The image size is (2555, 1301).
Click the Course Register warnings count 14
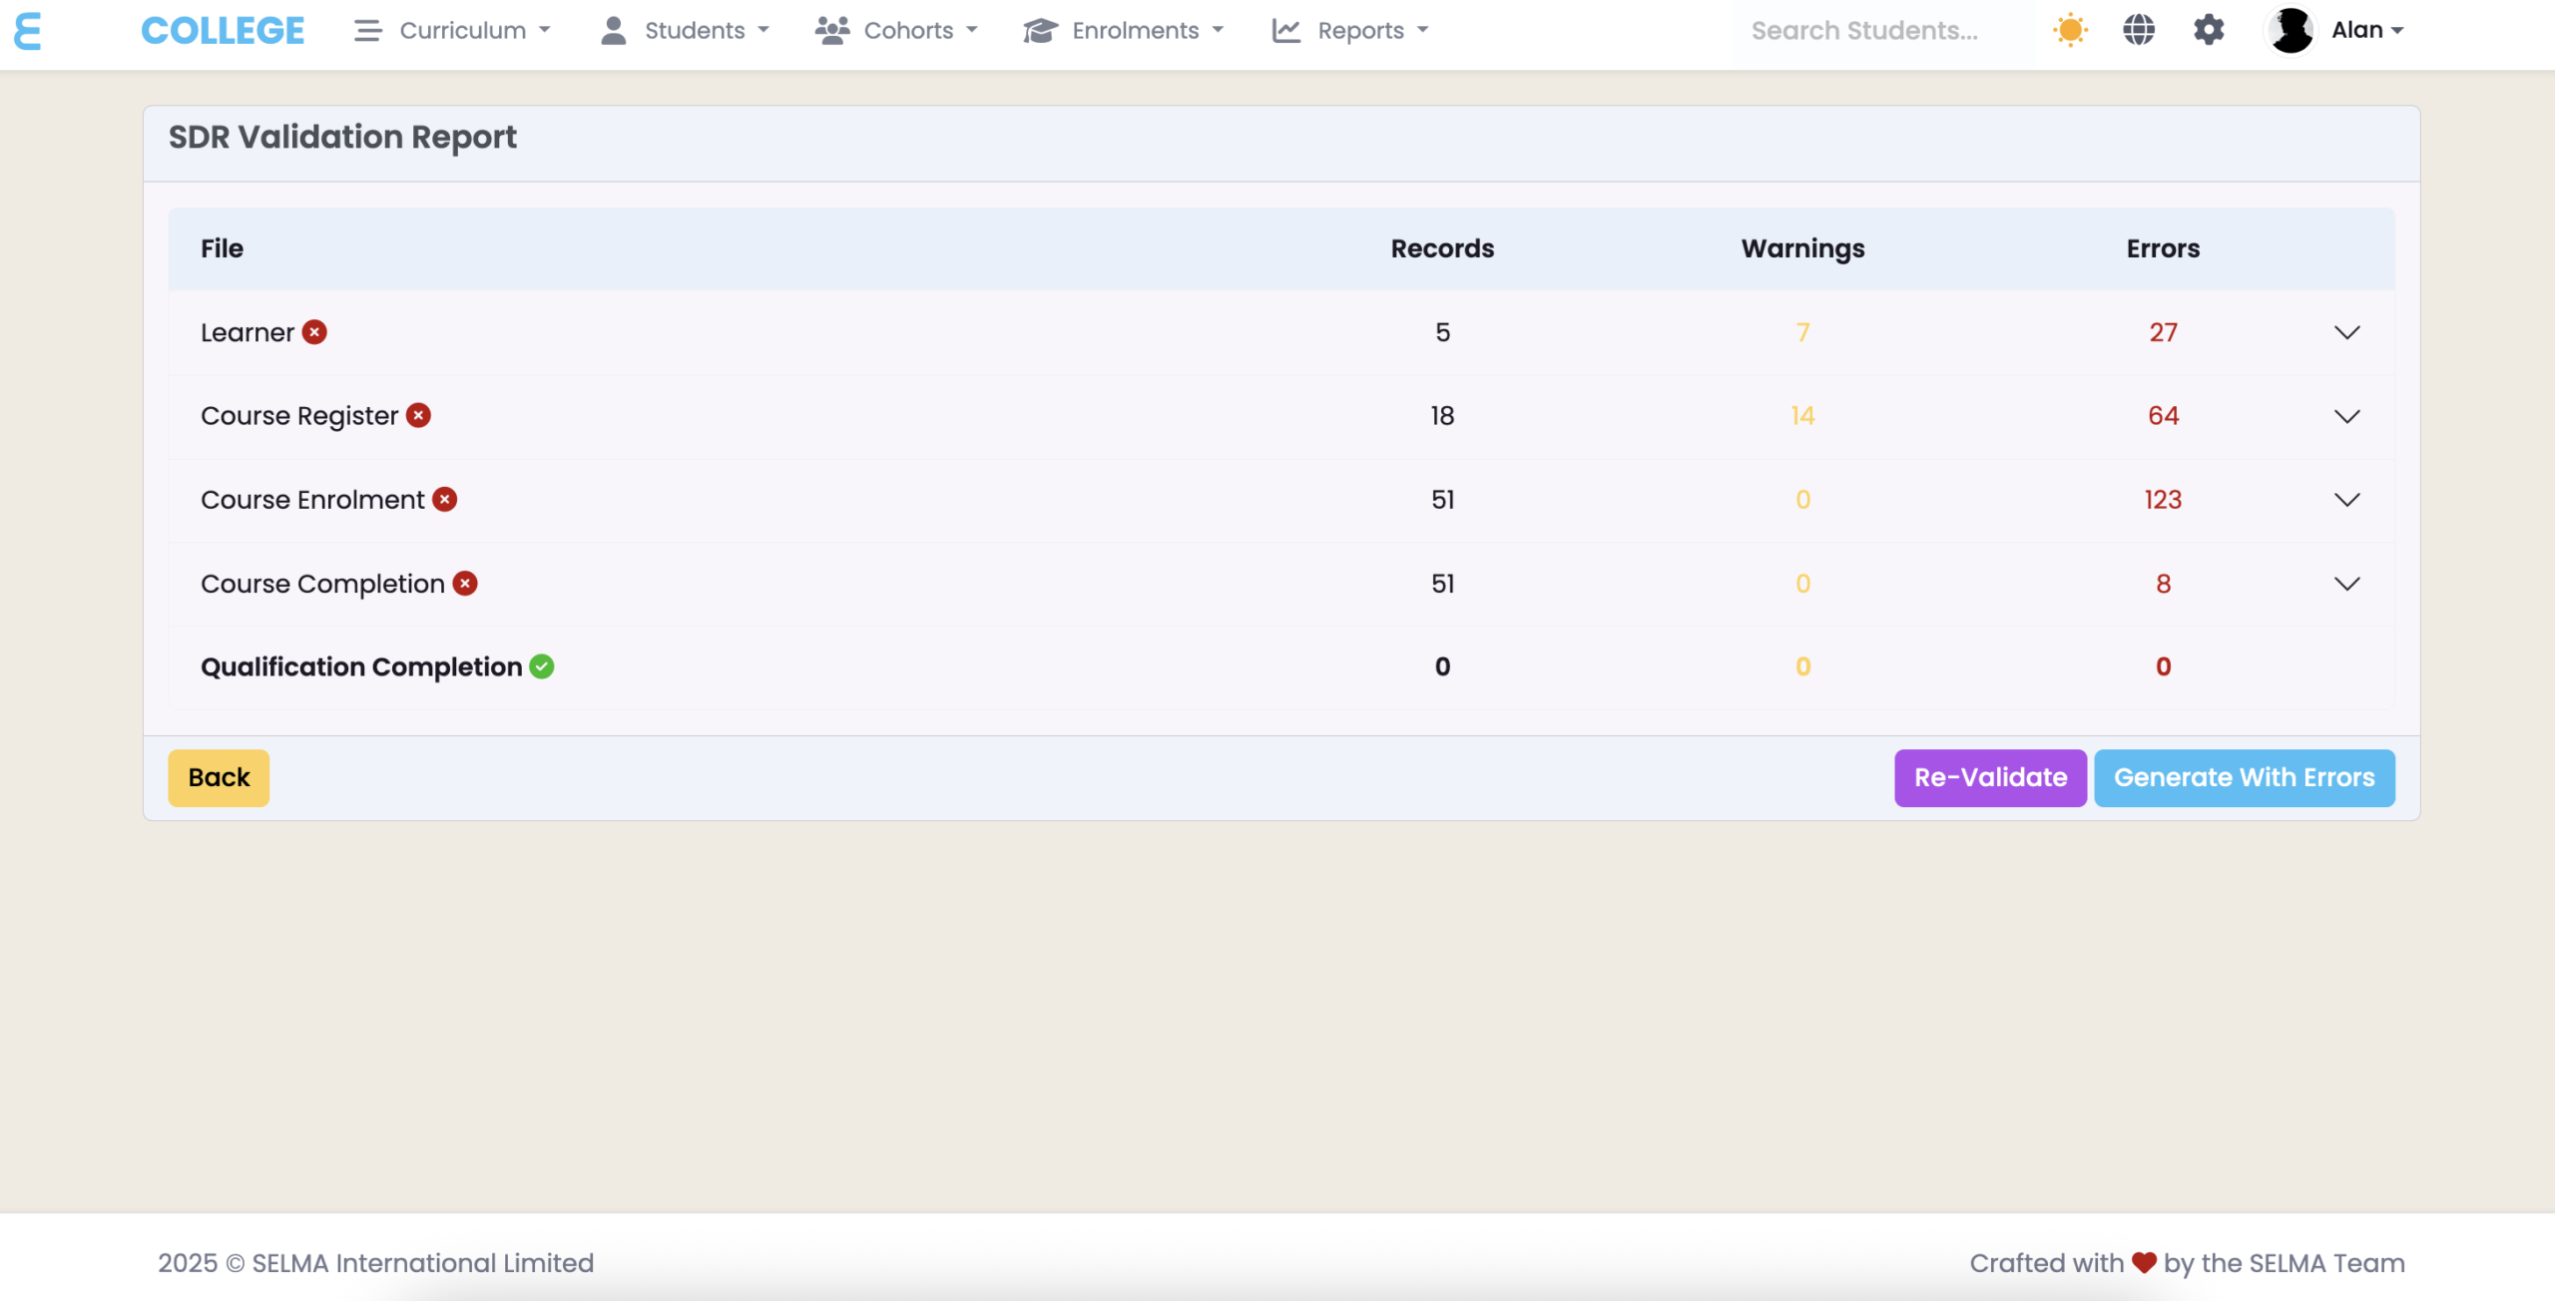[x=1802, y=416]
